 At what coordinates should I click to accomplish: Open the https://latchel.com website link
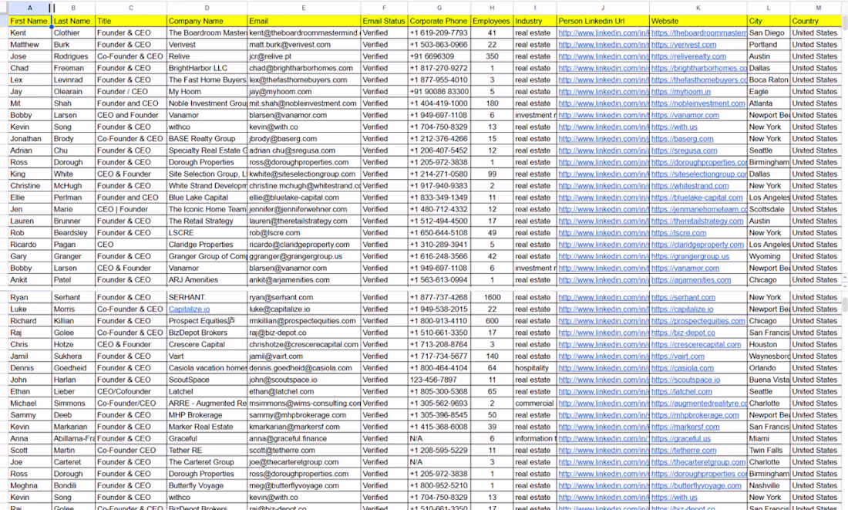(681, 391)
